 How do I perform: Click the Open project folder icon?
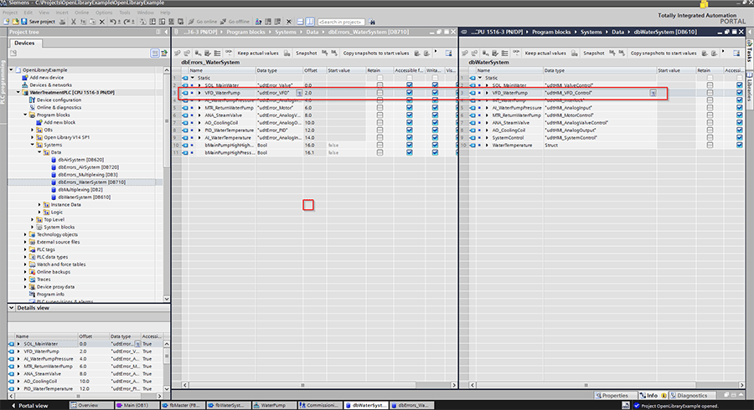click(x=15, y=22)
